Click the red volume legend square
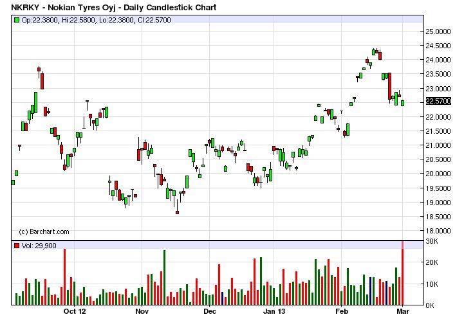This screenshot has height=317, width=455. pos(17,246)
